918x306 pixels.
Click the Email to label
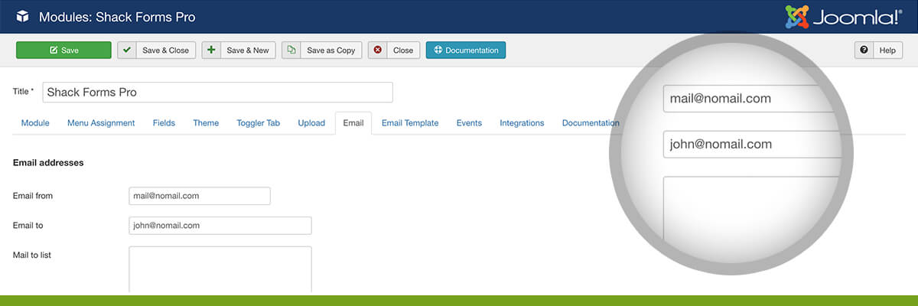[28, 226]
